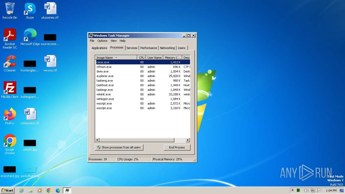Open the Recycle Bin desktop icon

tap(10, 11)
